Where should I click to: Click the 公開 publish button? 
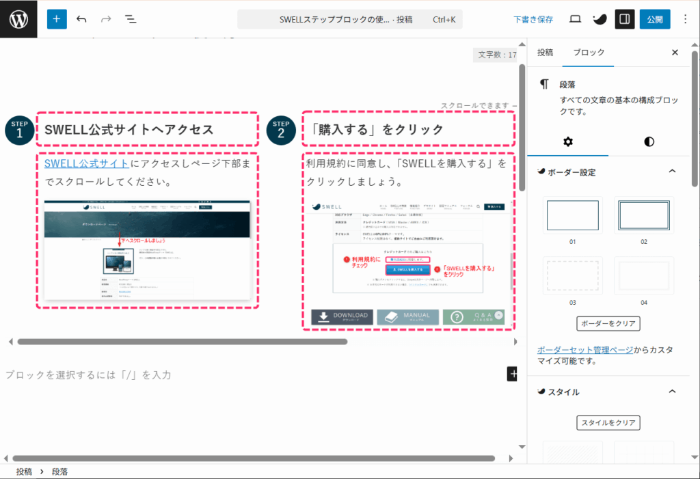click(x=654, y=19)
